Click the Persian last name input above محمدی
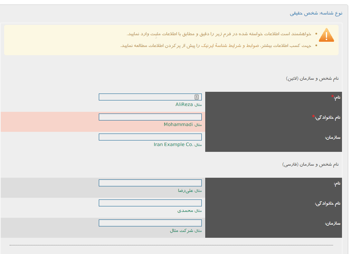The height and width of the screenshot is (254, 351). [150, 203]
